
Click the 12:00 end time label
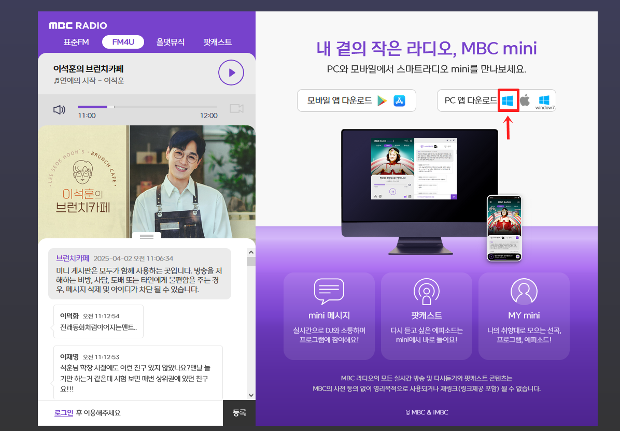[x=209, y=116]
